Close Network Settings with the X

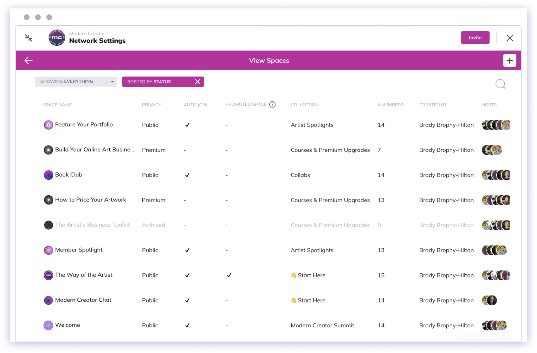point(510,38)
